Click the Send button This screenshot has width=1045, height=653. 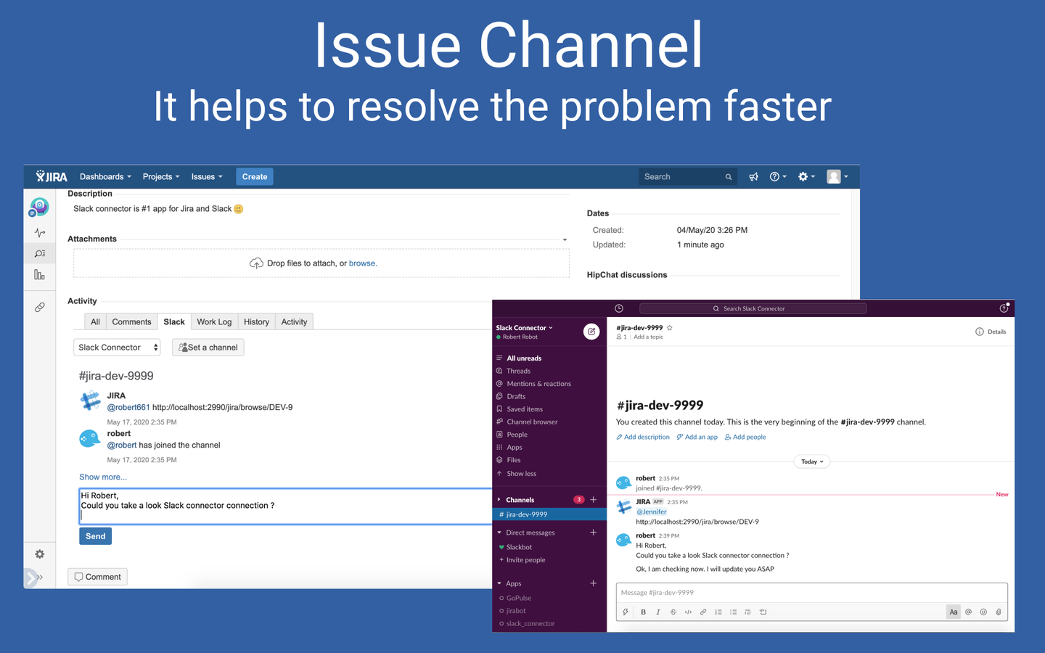pos(95,536)
